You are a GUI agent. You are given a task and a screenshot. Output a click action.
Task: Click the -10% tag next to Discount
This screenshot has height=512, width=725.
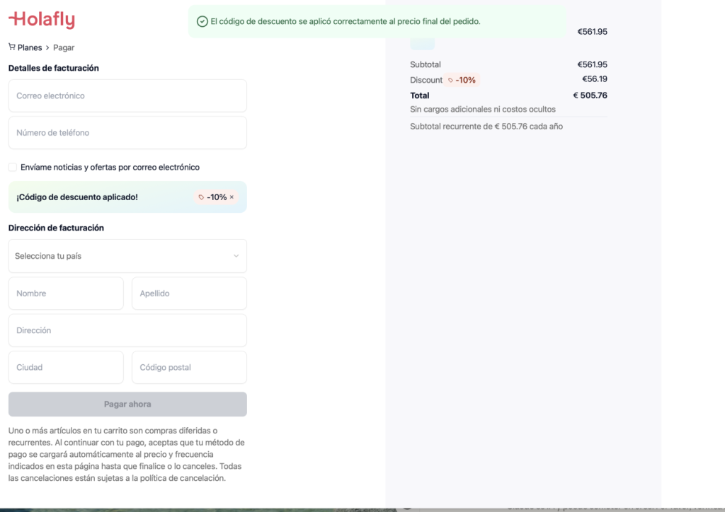463,80
